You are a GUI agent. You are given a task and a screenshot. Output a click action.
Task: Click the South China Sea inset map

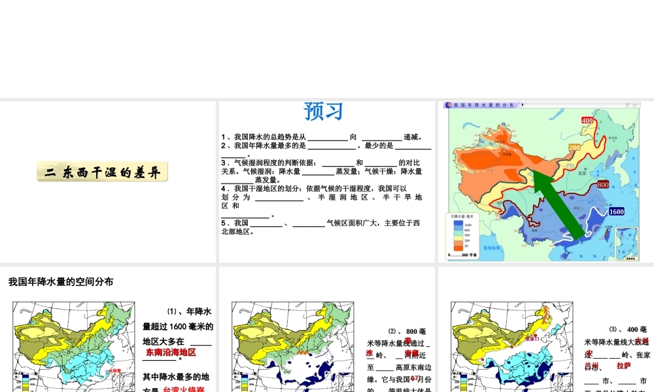pyautogui.click(x=627, y=244)
